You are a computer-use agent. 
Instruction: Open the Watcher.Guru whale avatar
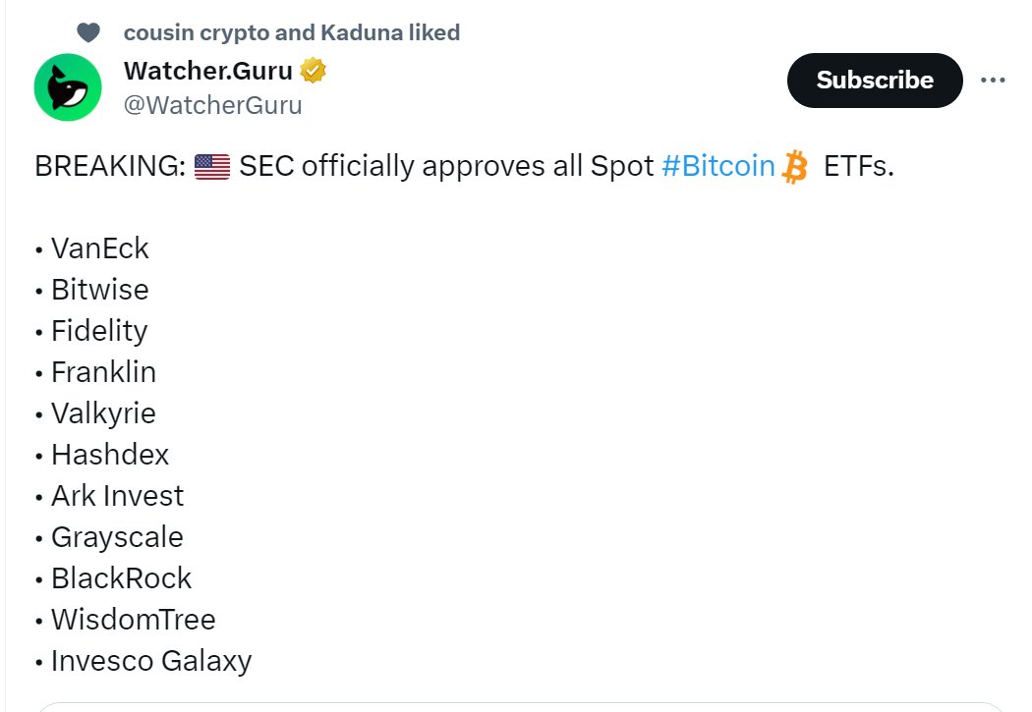[68, 87]
